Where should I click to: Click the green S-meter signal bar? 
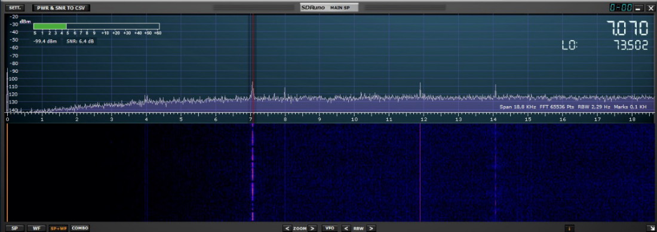coord(50,26)
